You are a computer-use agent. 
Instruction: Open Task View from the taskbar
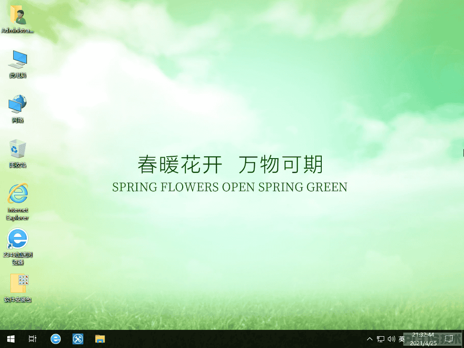click(33, 339)
